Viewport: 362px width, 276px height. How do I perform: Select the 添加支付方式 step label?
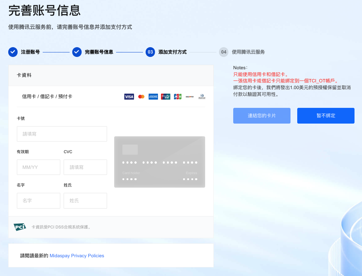tap(173, 52)
